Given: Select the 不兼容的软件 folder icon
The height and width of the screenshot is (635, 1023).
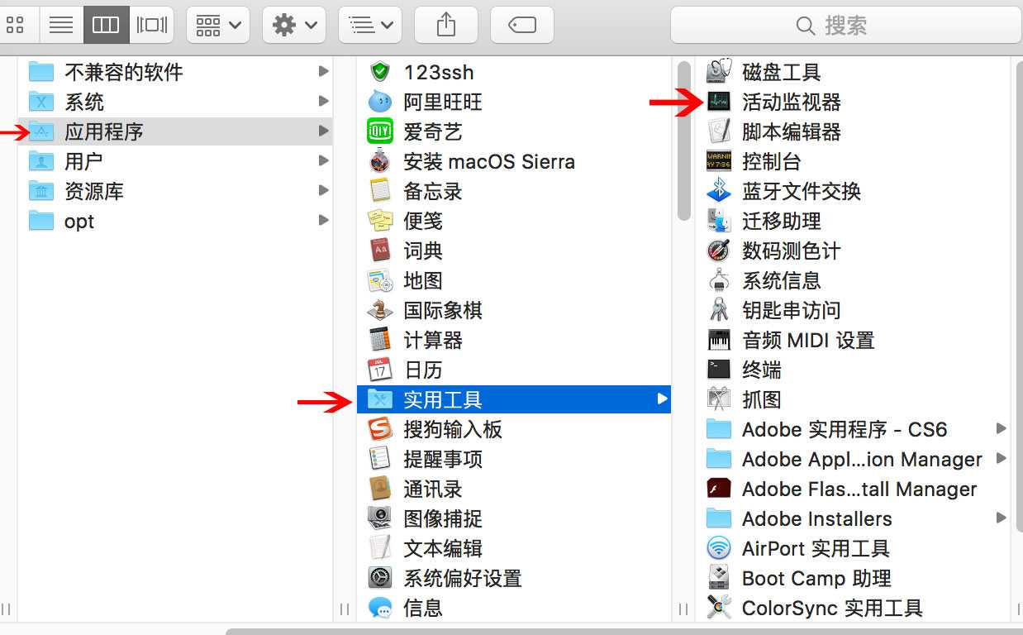Looking at the screenshot, I should tap(41, 72).
